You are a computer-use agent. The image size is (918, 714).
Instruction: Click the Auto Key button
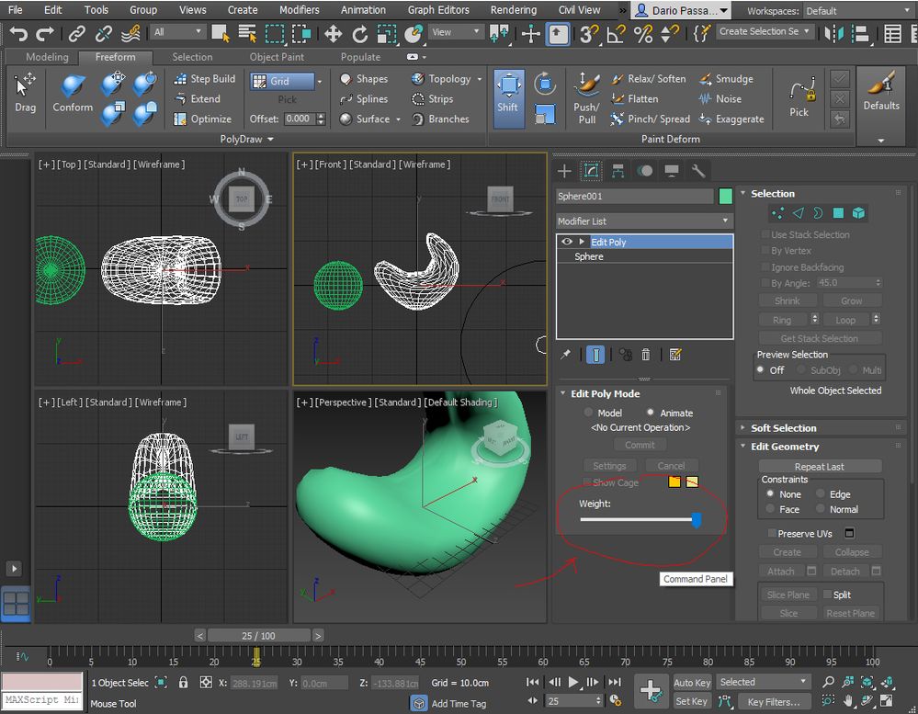pos(691,683)
